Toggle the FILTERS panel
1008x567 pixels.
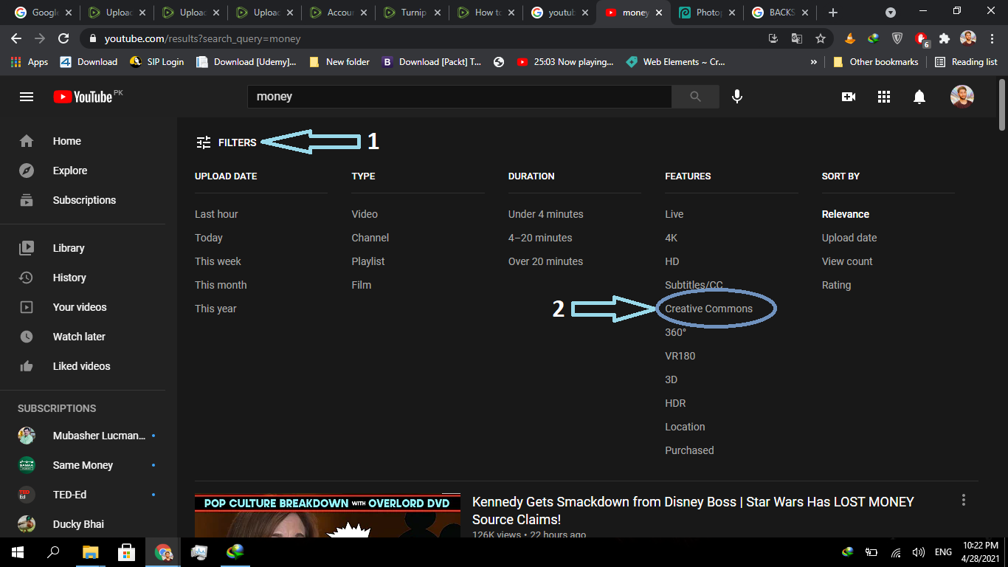click(227, 142)
